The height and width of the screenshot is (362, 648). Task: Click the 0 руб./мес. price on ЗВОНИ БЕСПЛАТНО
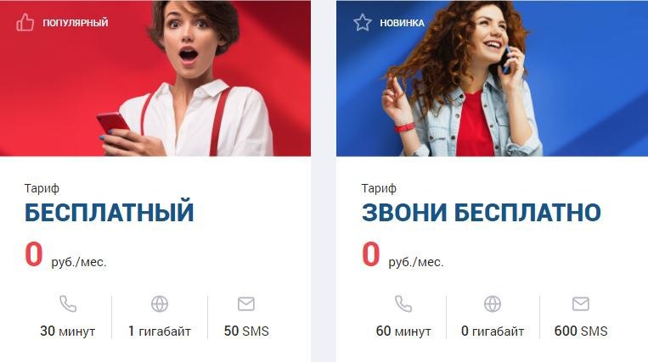tap(403, 256)
